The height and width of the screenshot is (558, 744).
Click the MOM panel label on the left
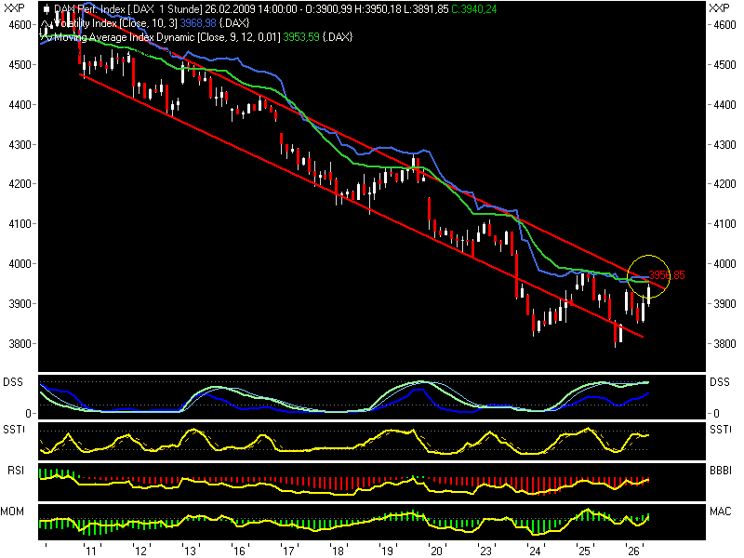pos(12,510)
